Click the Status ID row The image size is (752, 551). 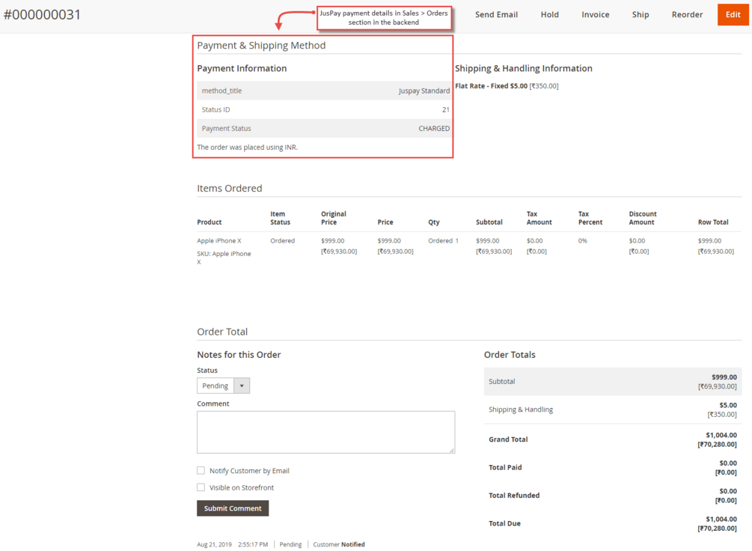coord(324,109)
